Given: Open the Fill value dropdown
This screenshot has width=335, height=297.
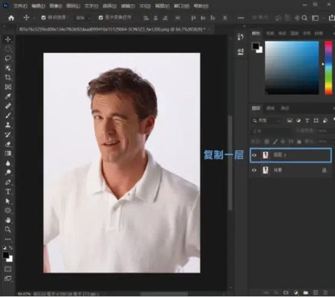Looking at the screenshot, I should click(323, 141).
